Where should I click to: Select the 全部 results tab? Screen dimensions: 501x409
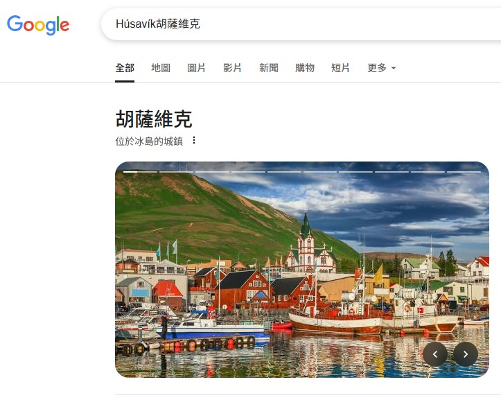coord(125,68)
